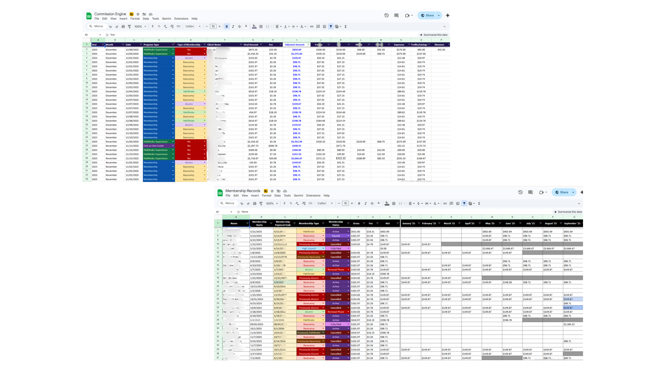Open comment history in Membership Records
662x372 pixels.
pyautogui.click(x=530, y=192)
